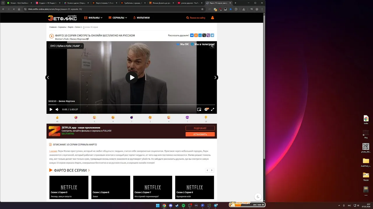Viewport: 373px width, 209px height.
Task: Open the Сезон 1 Серия 7 thumbnail
Action: click(153, 188)
